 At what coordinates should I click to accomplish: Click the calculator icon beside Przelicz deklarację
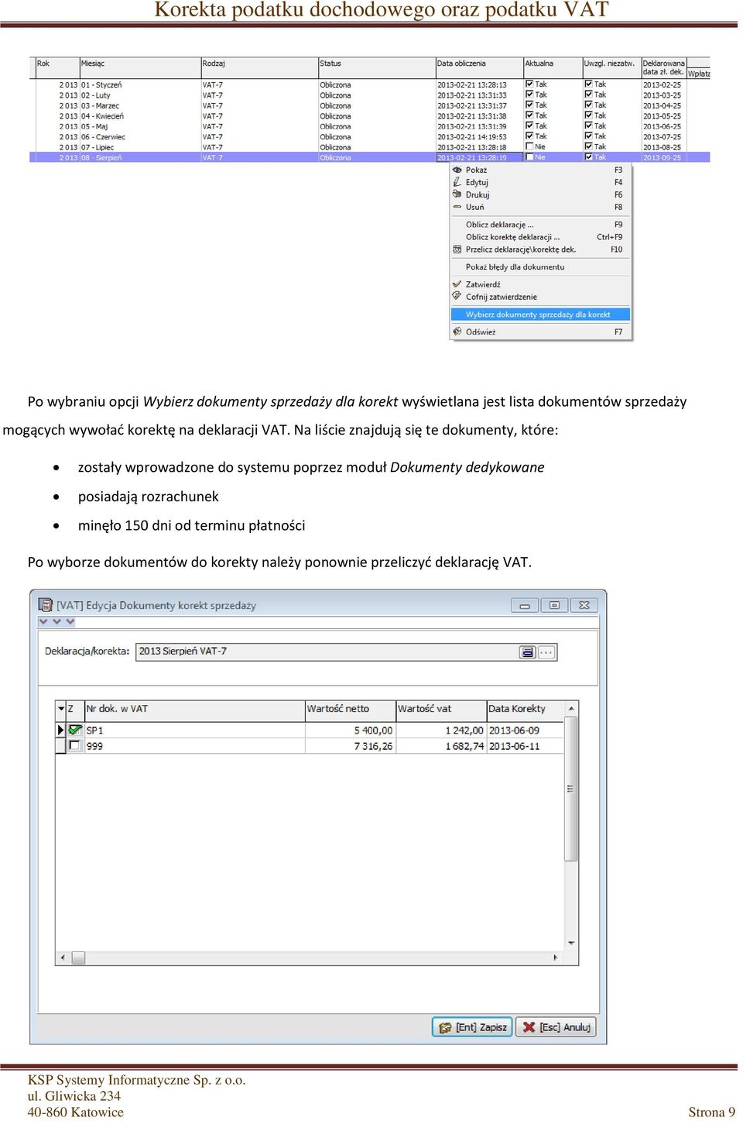pyautogui.click(x=457, y=249)
